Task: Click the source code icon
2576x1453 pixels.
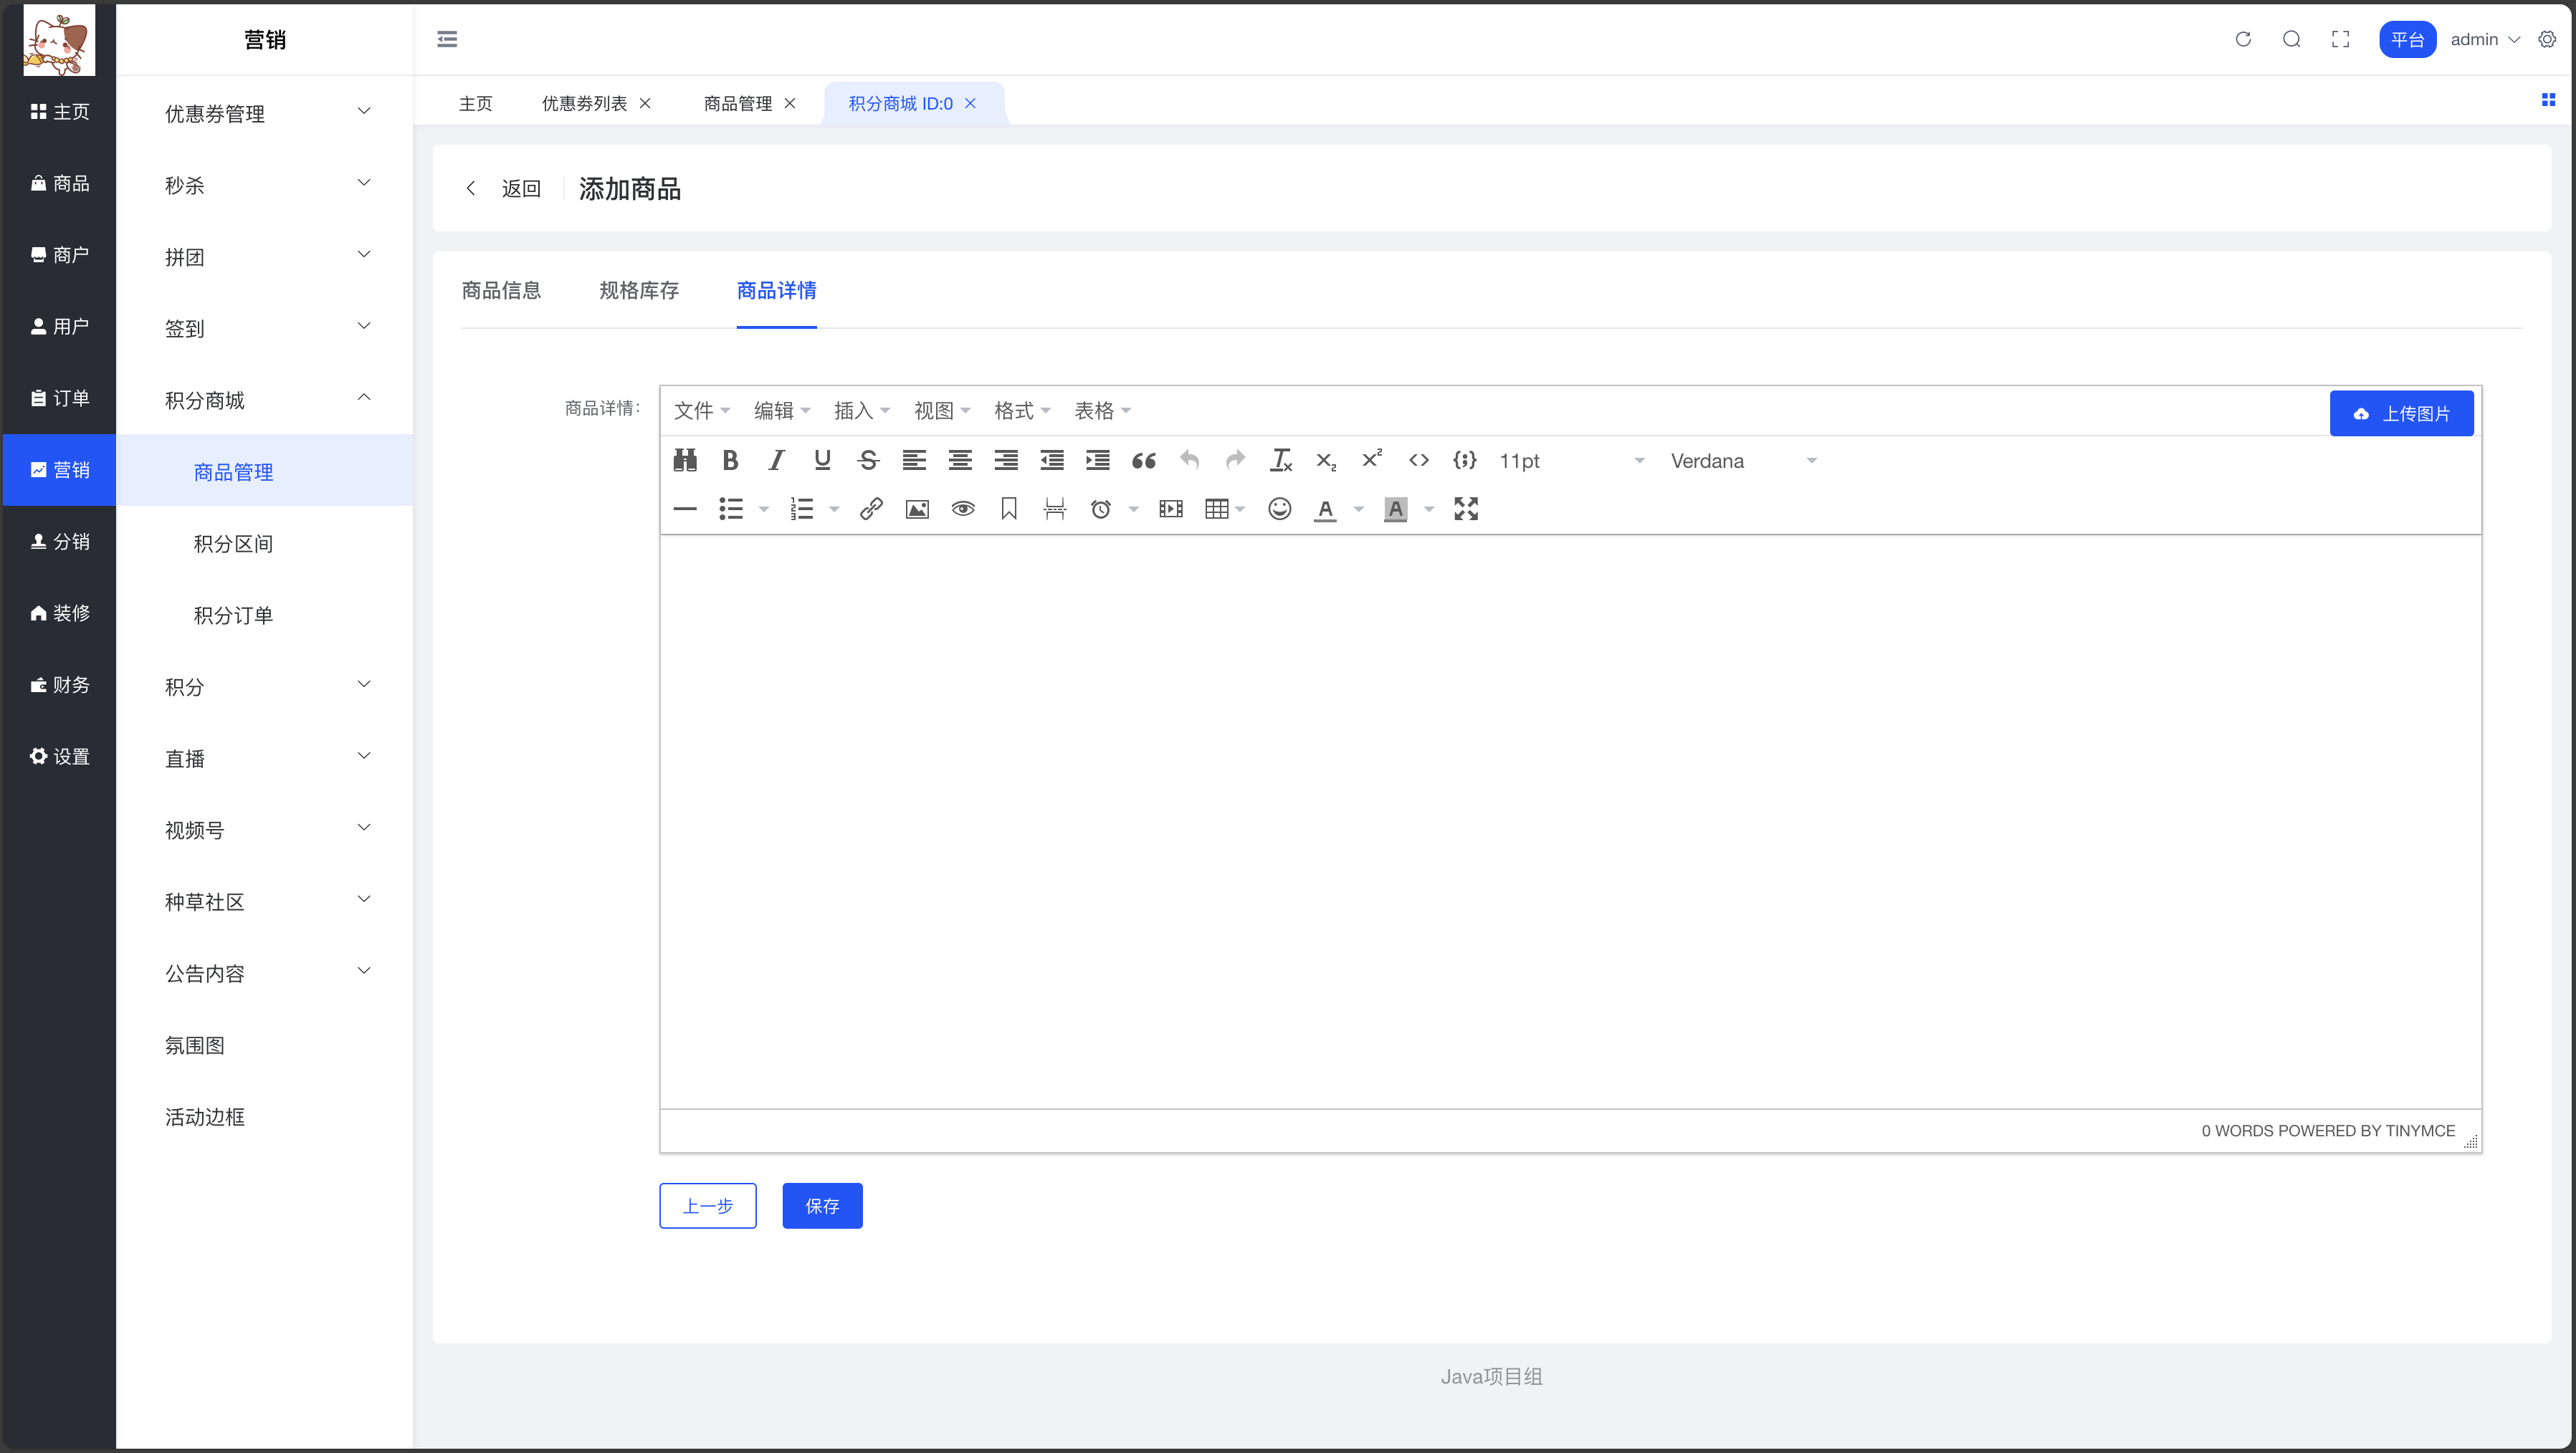Action: coord(1418,460)
